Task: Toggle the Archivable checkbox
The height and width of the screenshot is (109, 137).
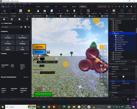Action: (123, 77)
